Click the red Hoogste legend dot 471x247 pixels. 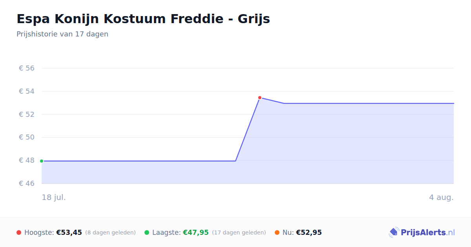(x=19, y=232)
